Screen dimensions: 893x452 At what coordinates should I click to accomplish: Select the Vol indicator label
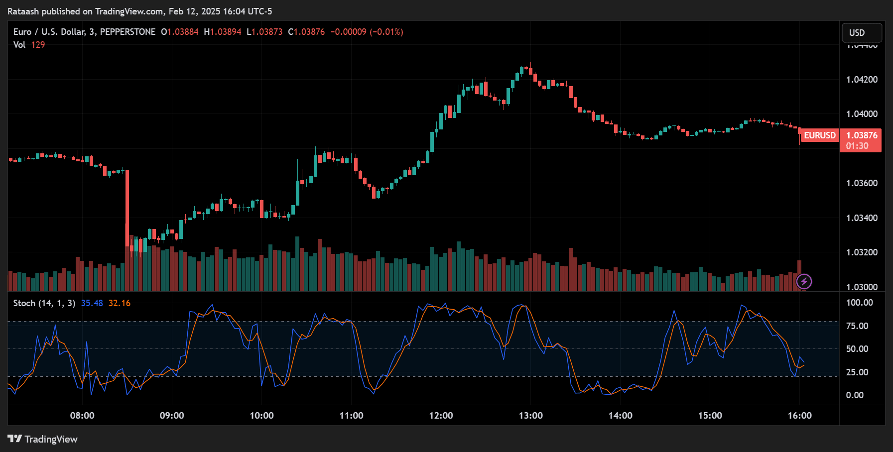(19, 44)
